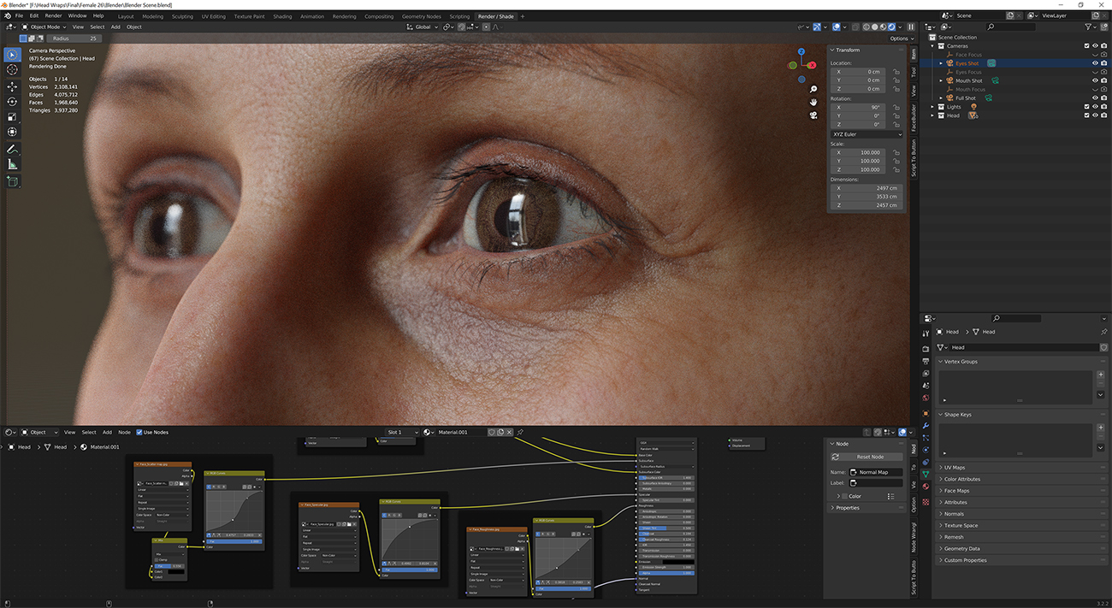Switch to the Sculpting workspace tab
The image size is (1112, 608).
coord(182,15)
